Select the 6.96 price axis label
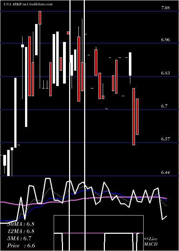The width and height of the screenshot is (179, 251). [165, 40]
